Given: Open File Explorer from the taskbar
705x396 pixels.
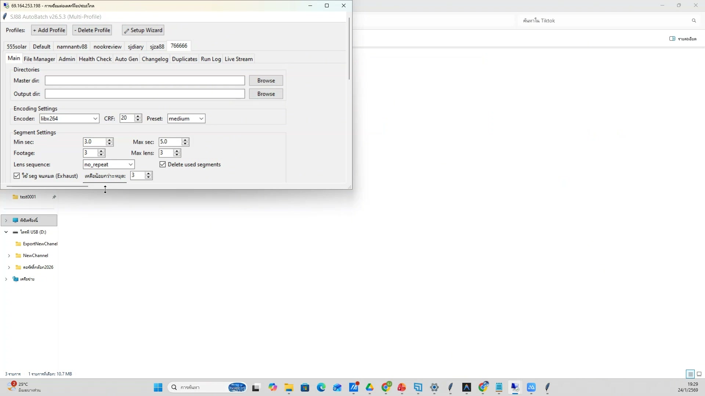Looking at the screenshot, I should [289, 387].
